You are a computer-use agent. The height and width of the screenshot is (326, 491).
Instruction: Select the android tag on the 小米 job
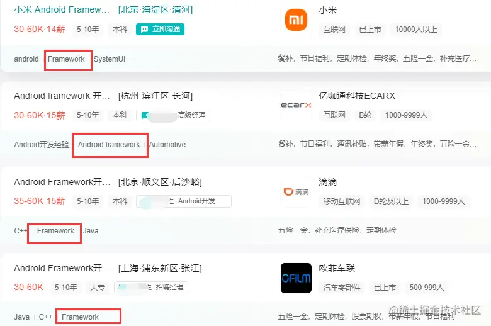26,59
